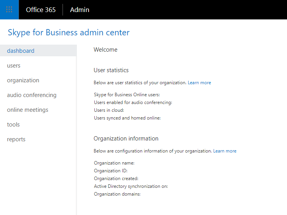Open the online meetings section
This screenshot has height=215, width=287.
point(28,110)
